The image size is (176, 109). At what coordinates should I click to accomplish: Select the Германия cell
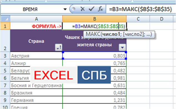point(36,100)
